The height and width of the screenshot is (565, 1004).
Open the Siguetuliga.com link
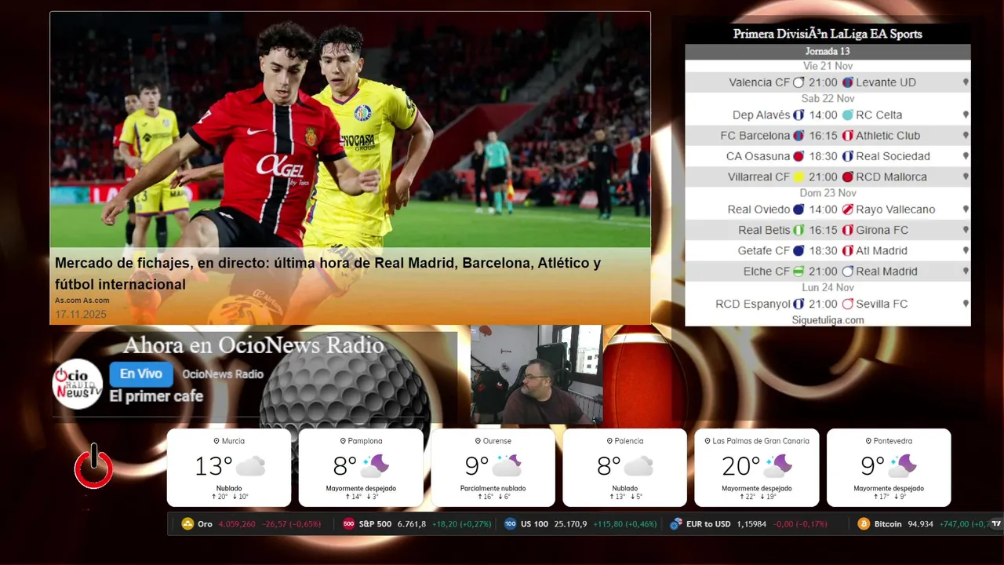pyautogui.click(x=828, y=320)
